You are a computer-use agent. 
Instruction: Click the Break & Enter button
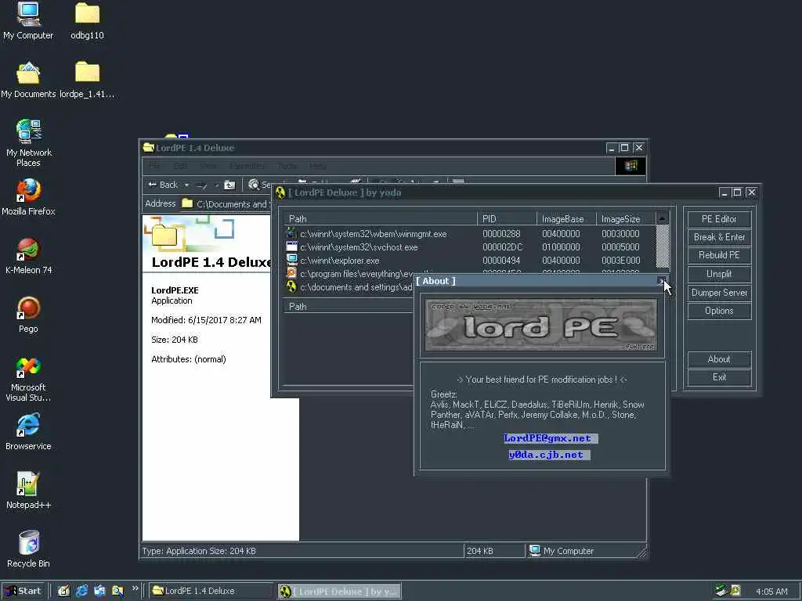pos(719,237)
